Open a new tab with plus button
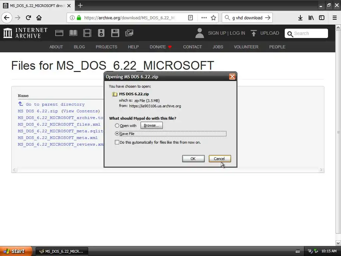The image size is (341, 256). pos(80,5)
